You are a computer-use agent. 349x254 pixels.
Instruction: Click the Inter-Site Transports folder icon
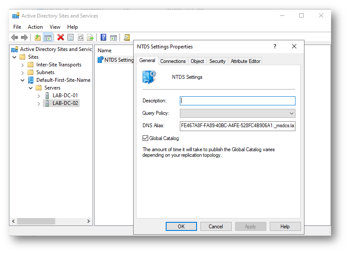pos(30,65)
